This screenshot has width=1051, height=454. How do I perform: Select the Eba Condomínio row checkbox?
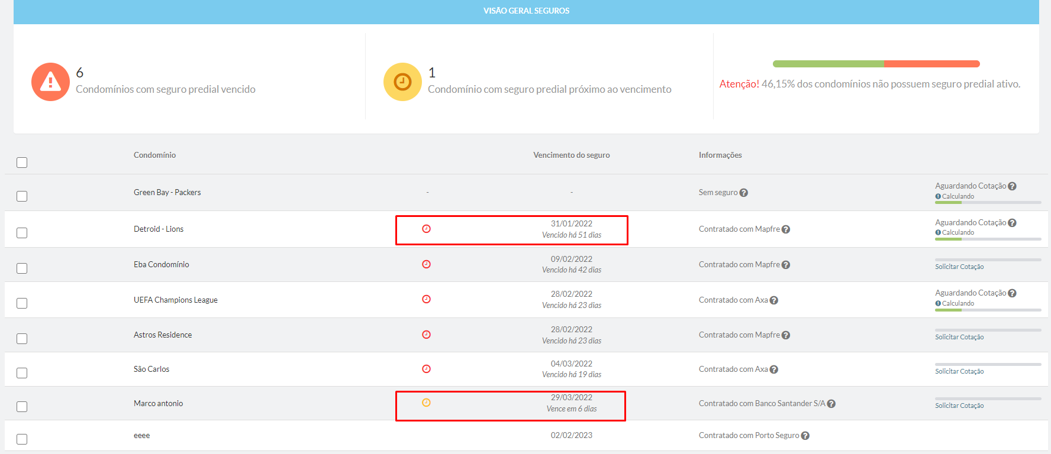pos(22,268)
